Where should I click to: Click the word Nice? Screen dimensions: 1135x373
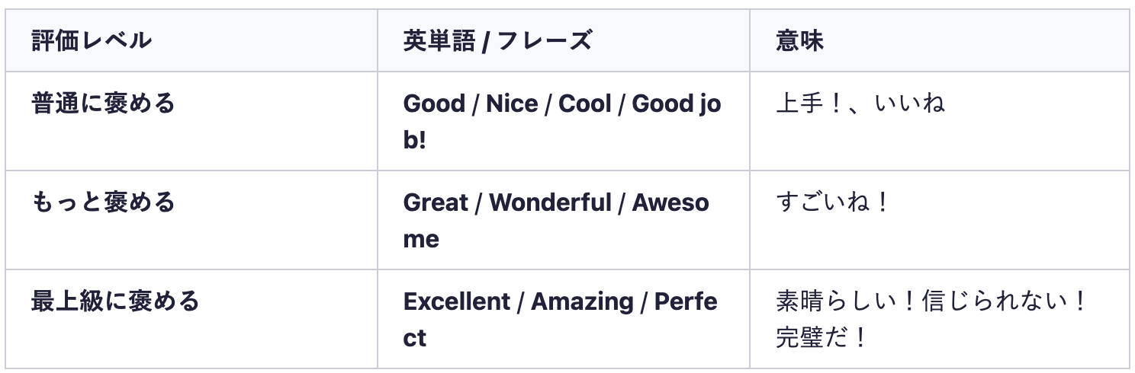point(512,104)
